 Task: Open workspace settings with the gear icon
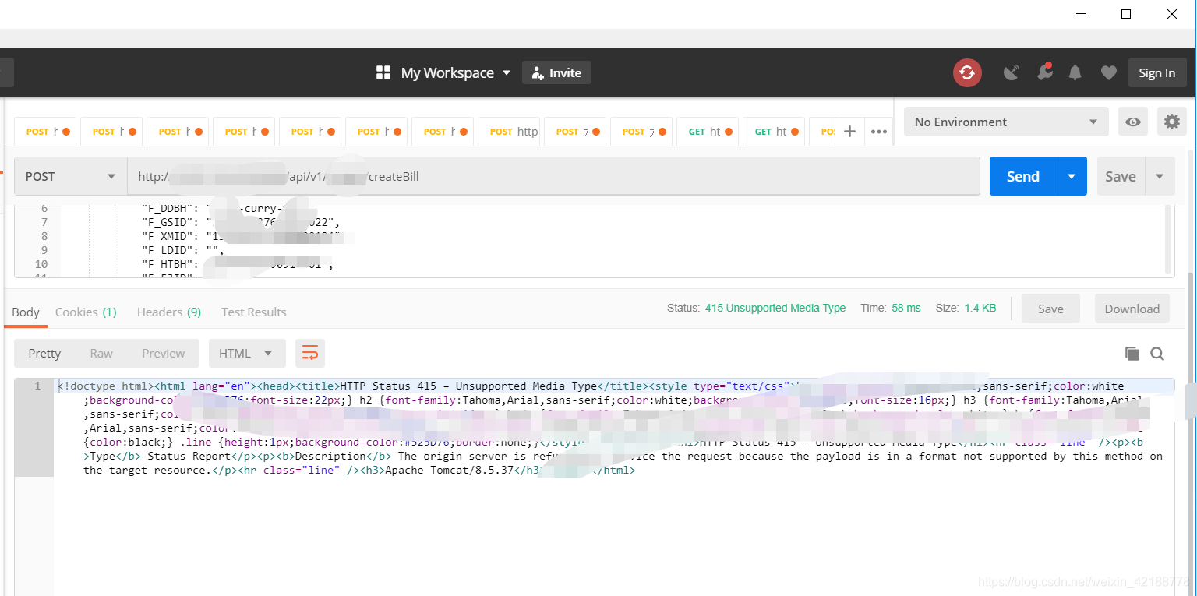pos(1172,122)
